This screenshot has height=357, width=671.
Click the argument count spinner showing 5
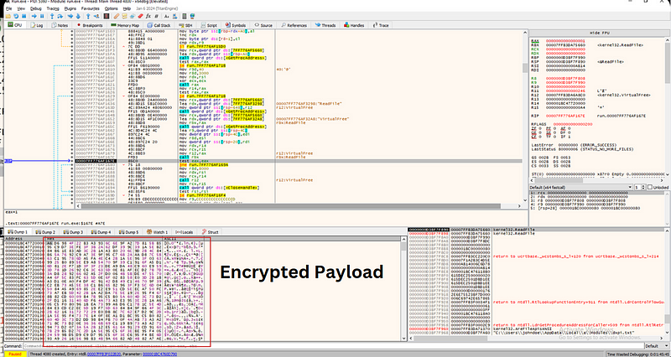click(639, 187)
